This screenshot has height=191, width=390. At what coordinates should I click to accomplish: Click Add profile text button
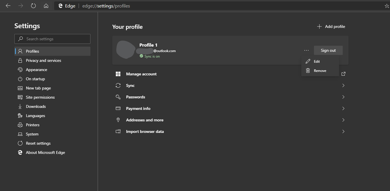click(335, 27)
